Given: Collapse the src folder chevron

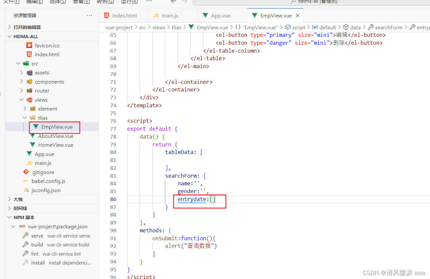Looking at the screenshot, I should (x=18, y=63).
